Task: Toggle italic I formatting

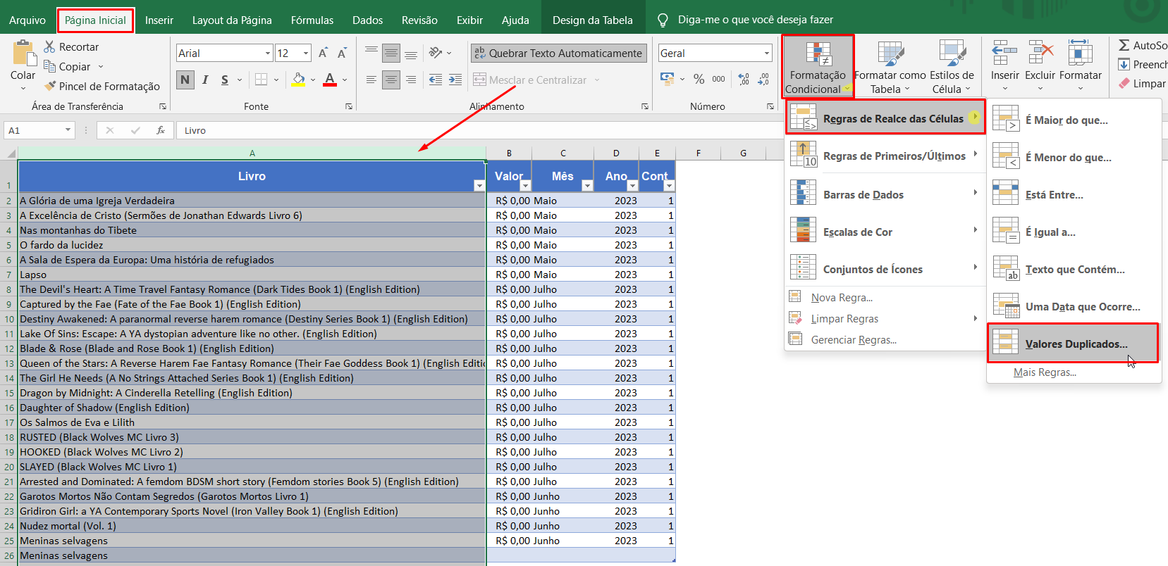Action: pos(205,80)
